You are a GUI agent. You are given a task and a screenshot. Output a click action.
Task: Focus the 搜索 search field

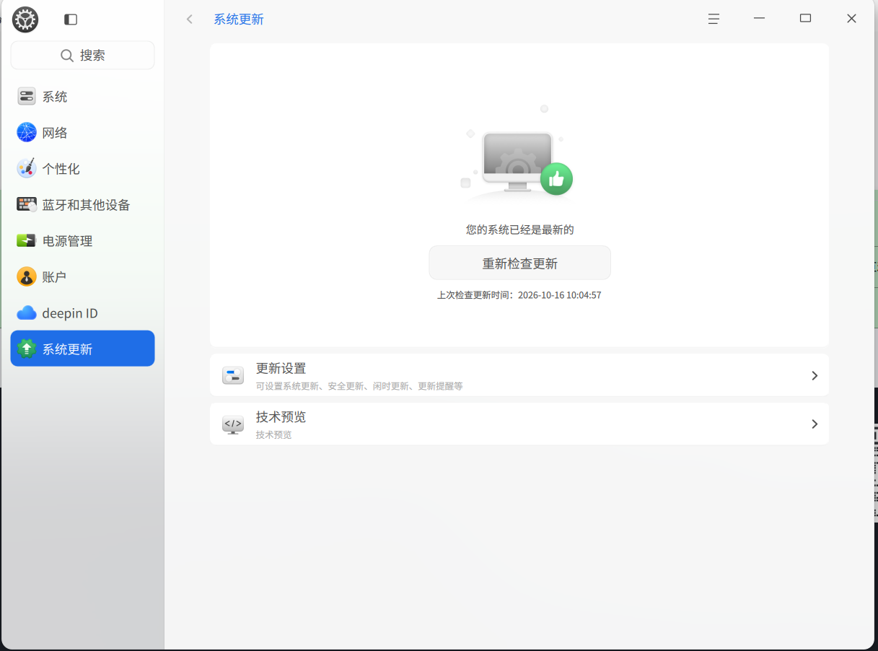[x=82, y=56]
